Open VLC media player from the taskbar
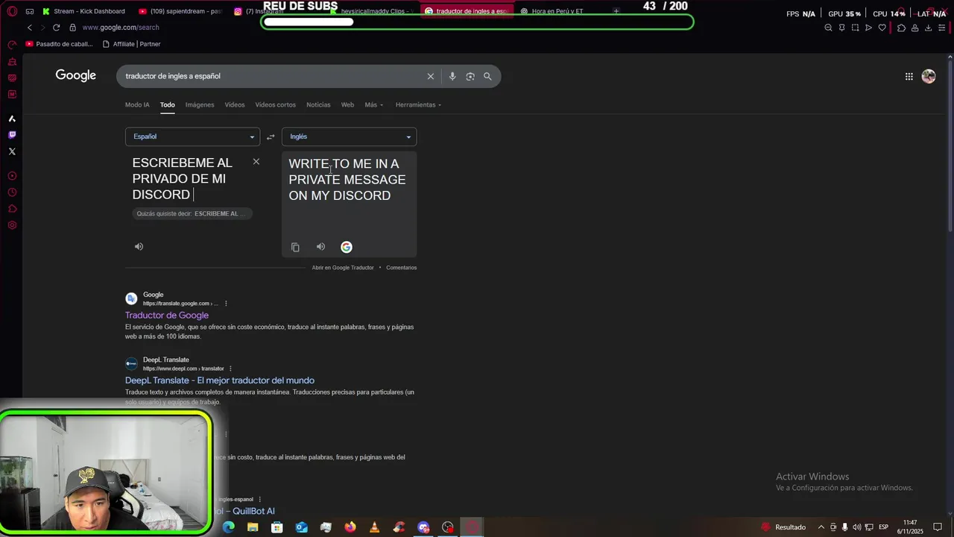 pyautogui.click(x=374, y=527)
